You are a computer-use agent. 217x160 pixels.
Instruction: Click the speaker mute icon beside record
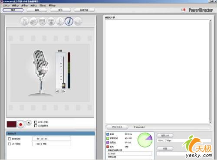coord(29,123)
